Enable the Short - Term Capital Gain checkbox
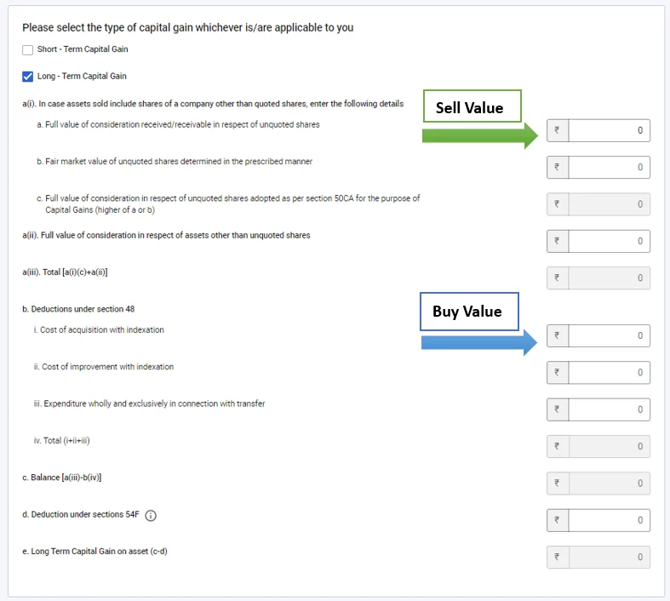 28,50
